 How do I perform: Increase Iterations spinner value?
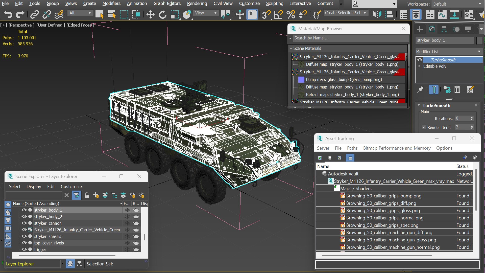(x=472, y=117)
